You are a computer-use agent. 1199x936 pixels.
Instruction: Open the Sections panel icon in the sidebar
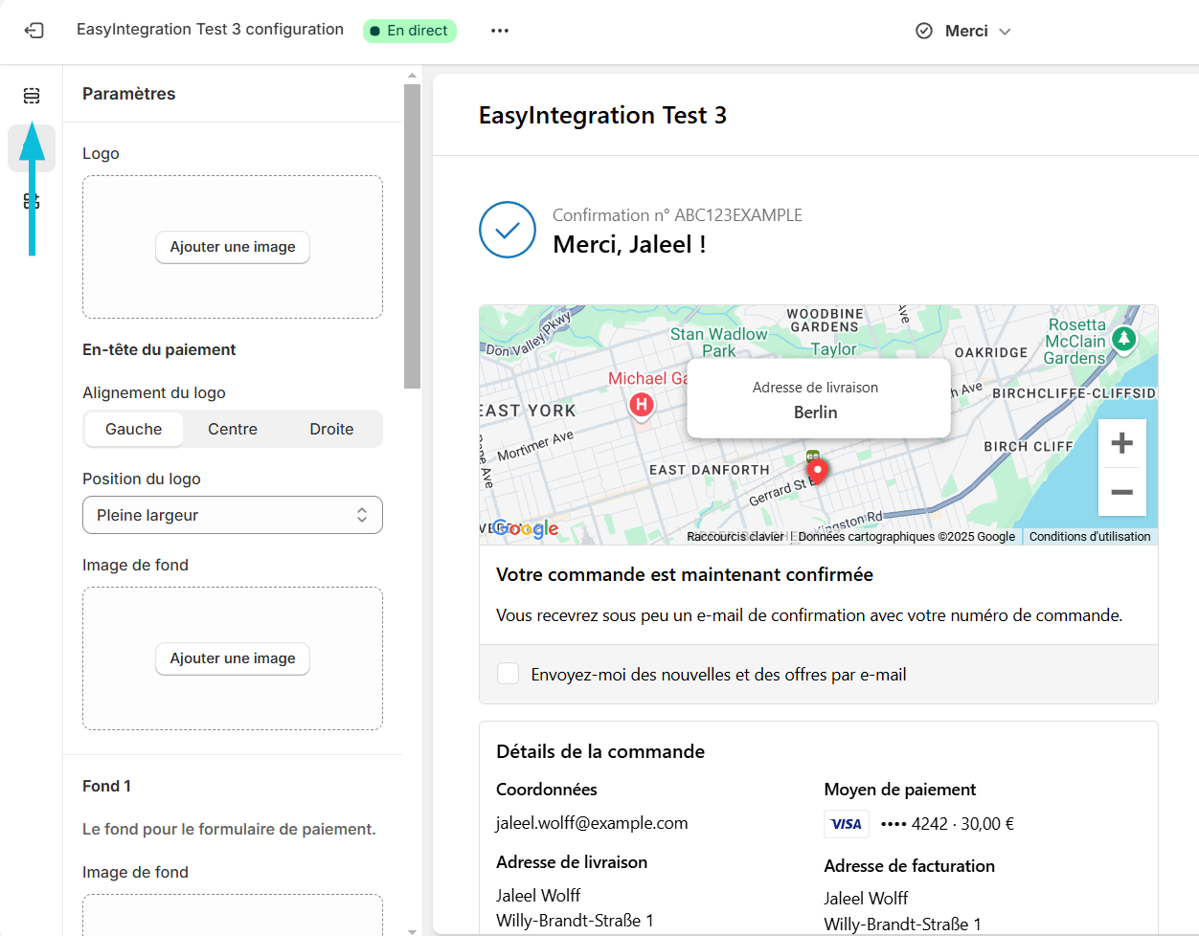tap(32, 96)
